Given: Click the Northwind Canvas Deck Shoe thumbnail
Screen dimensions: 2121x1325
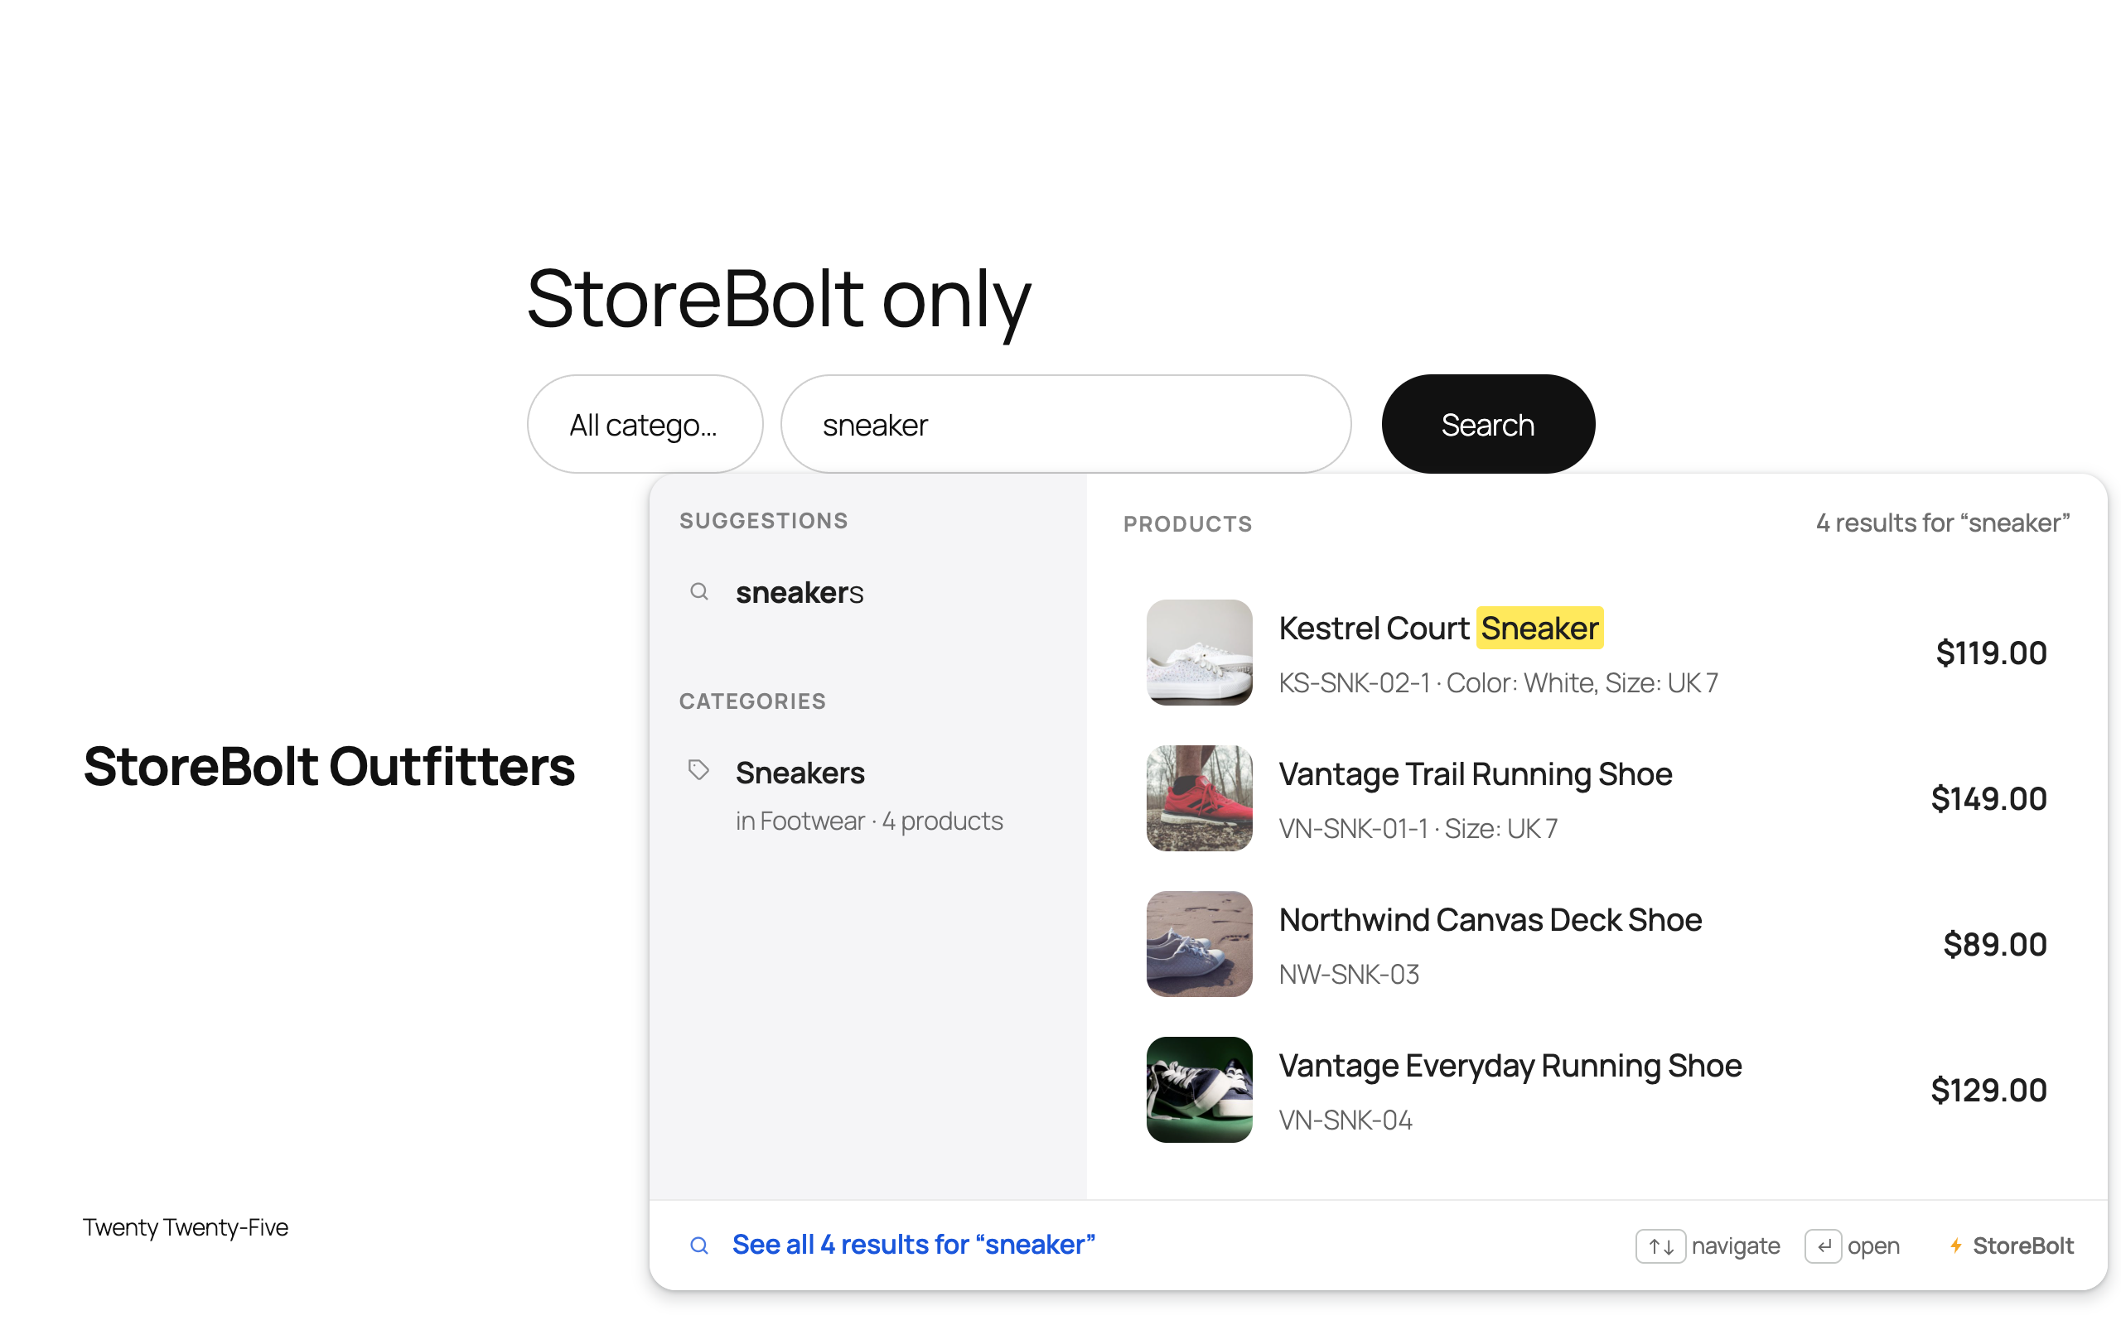Looking at the screenshot, I should point(1198,944).
